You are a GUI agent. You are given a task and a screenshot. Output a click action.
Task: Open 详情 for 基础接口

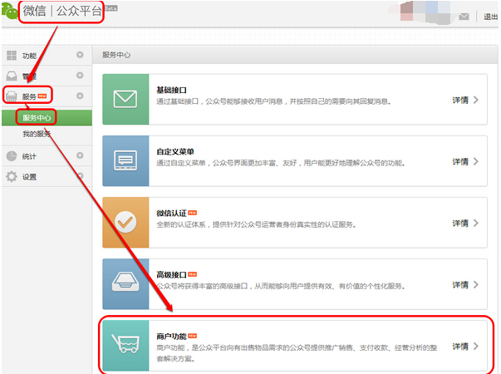click(465, 100)
